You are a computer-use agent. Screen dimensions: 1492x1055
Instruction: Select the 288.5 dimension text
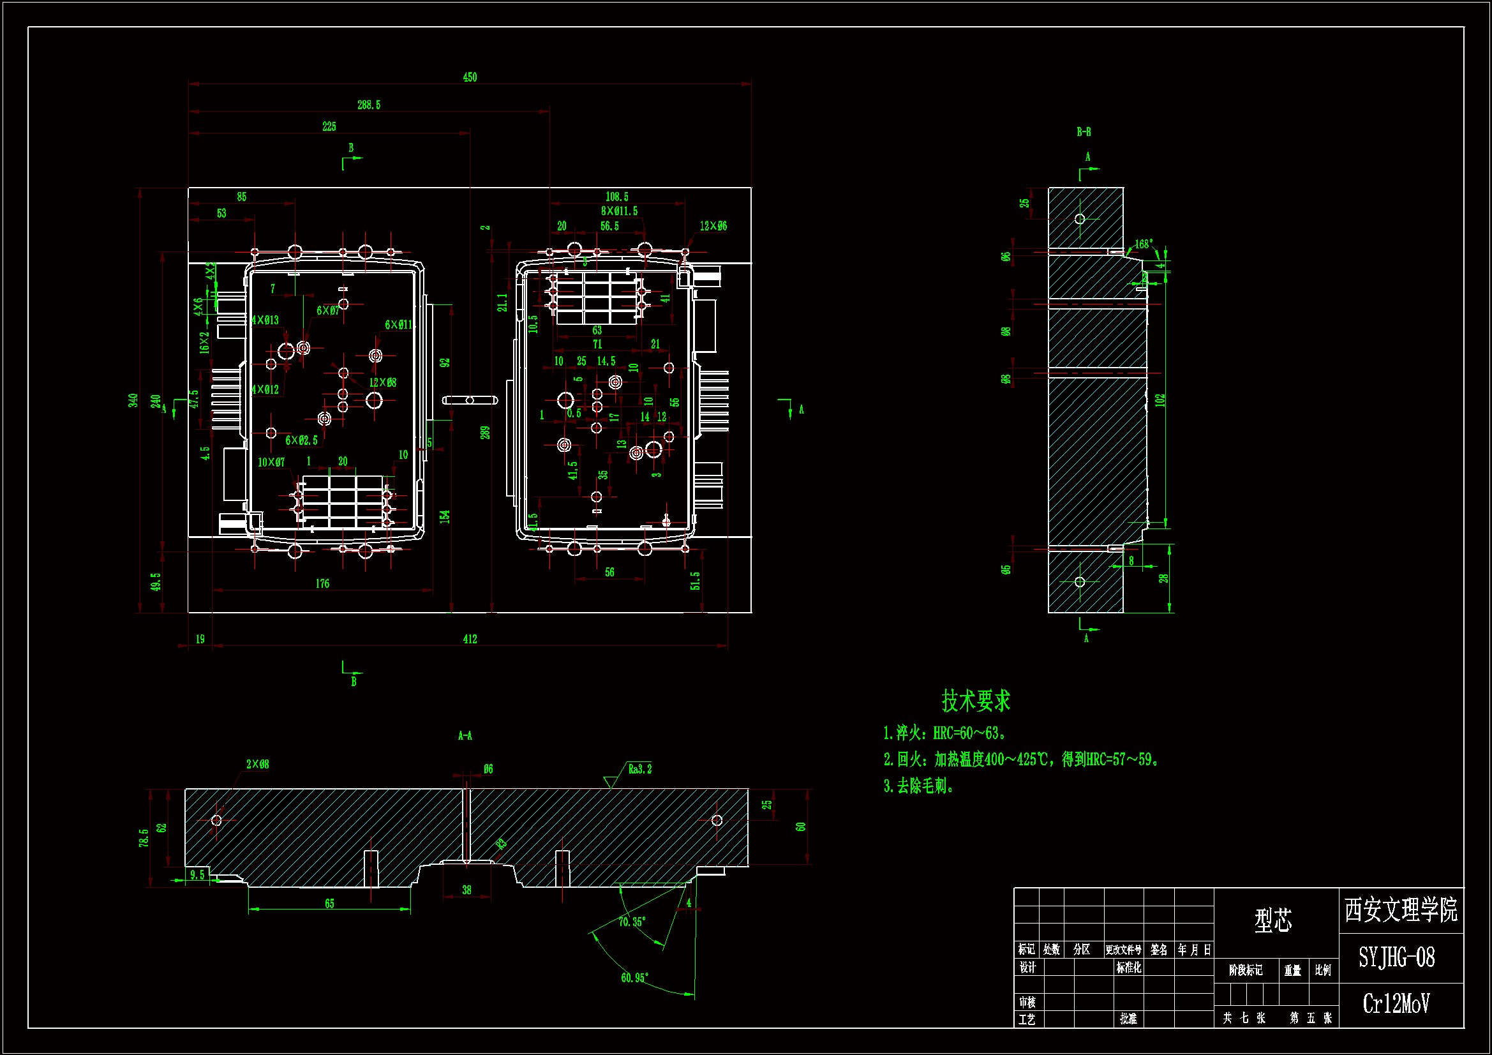pos(368,105)
